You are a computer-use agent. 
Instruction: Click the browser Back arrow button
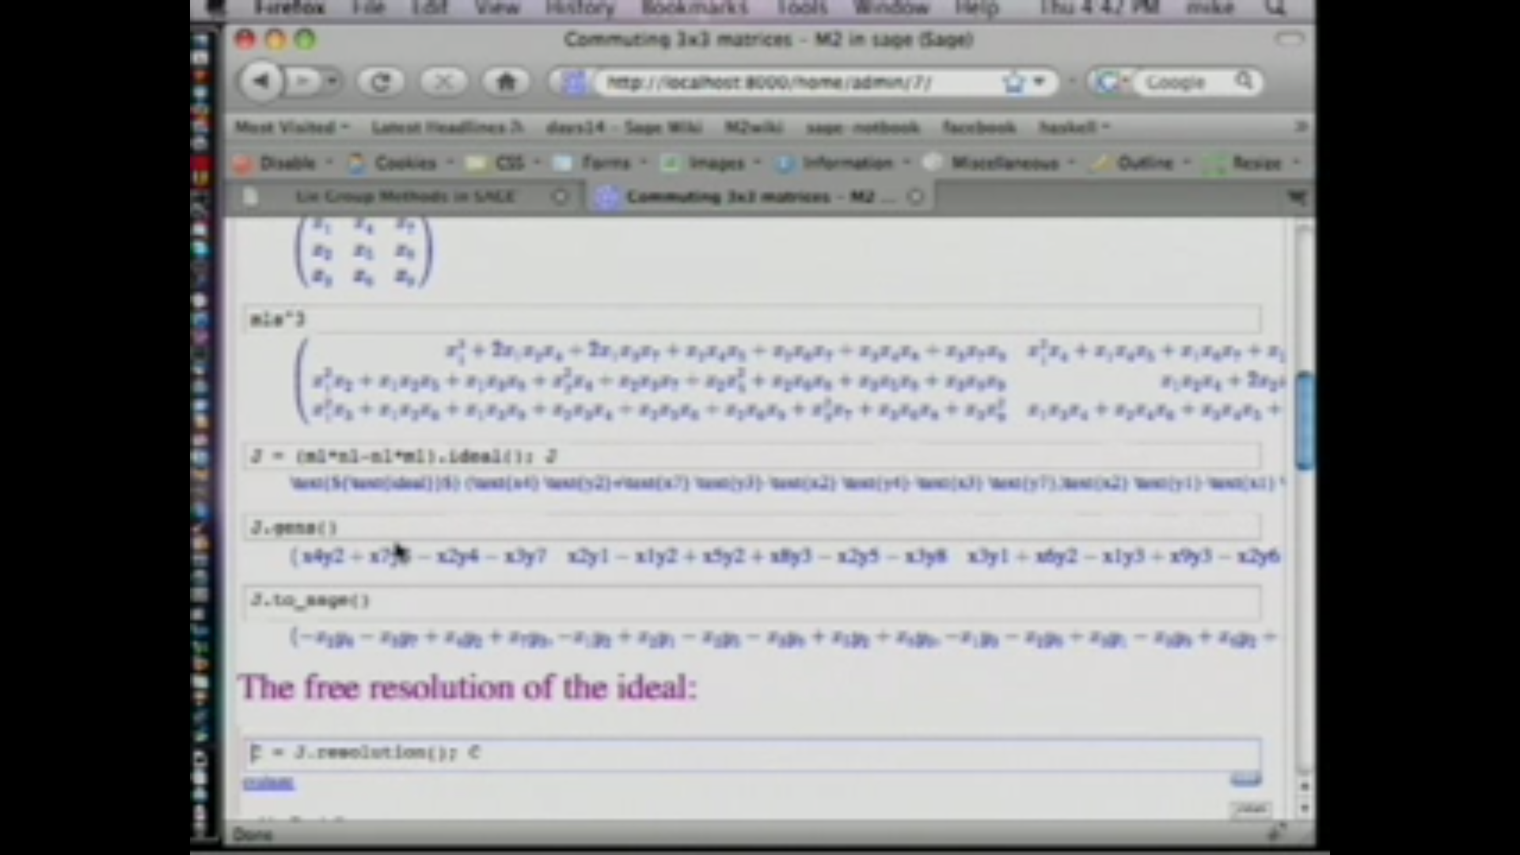point(260,82)
